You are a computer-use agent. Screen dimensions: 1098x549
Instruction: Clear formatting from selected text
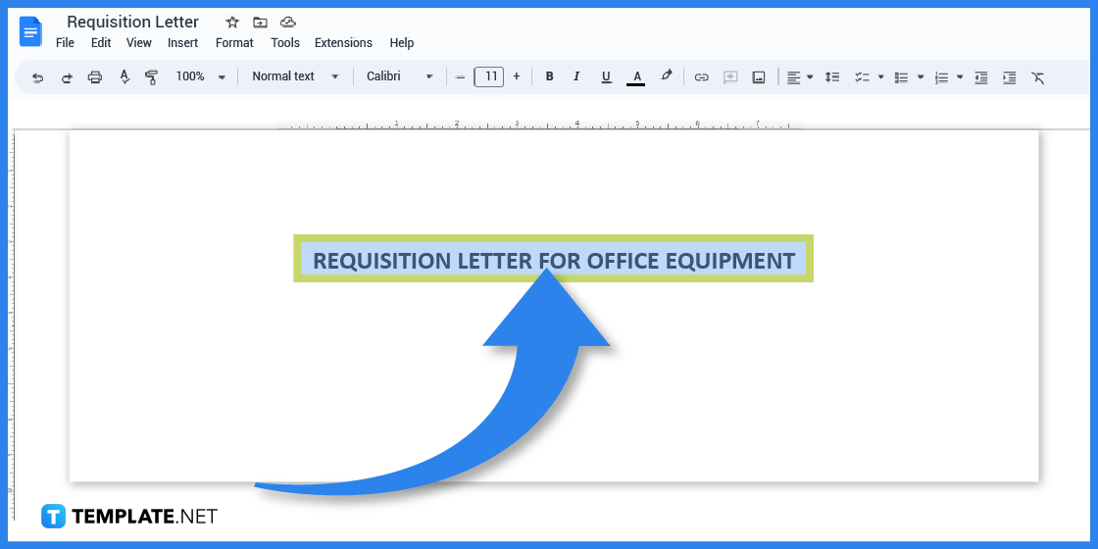tap(1038, 76)
